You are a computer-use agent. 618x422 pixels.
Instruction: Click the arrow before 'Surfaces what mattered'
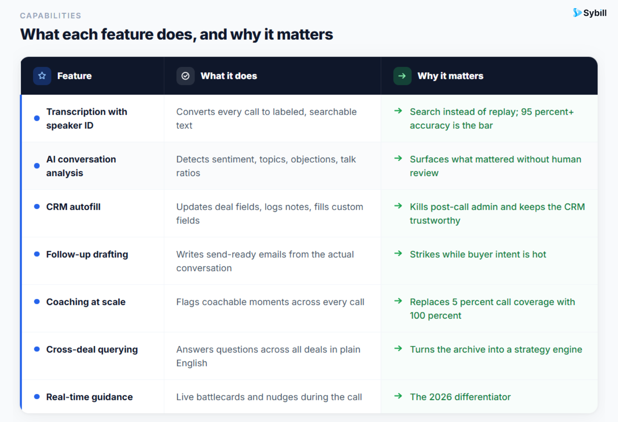point(398,159)
